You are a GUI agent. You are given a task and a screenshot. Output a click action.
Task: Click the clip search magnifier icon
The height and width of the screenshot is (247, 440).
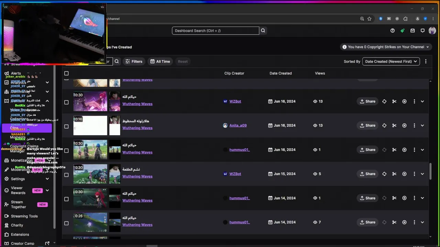117,61
